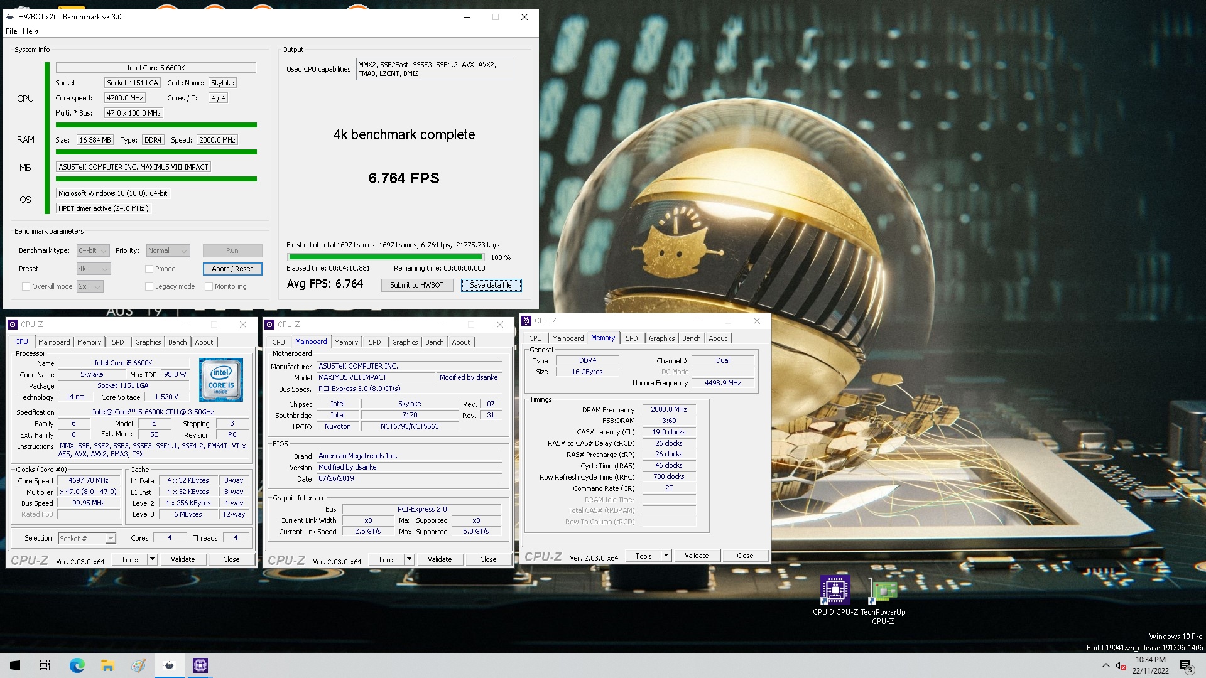Open the Socket #1 selection dropdown

pyautogui.click(x=87, y=539)
